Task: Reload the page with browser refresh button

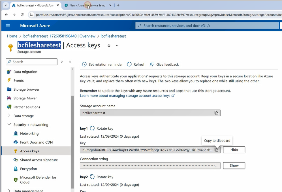Action: click(22, 15)
